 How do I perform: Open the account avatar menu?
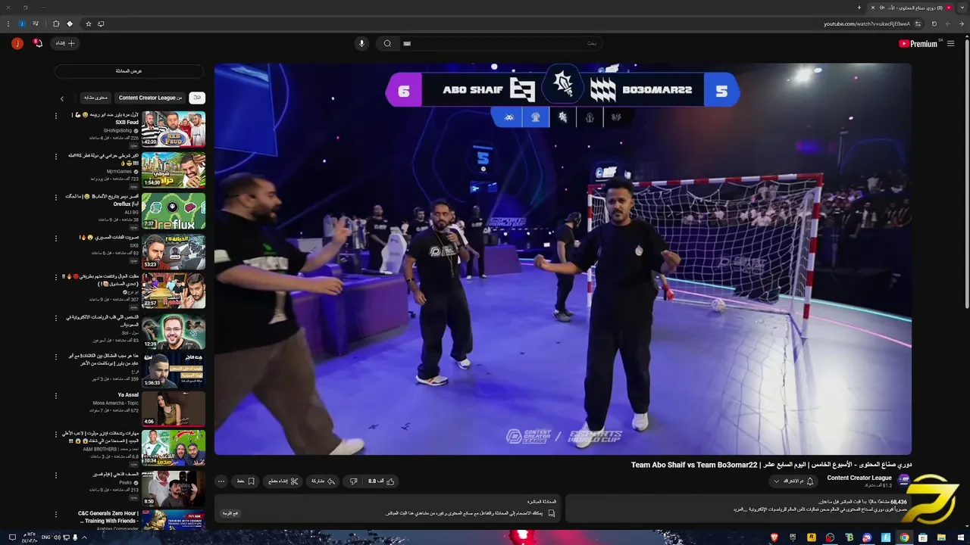(x=17, y=43)
